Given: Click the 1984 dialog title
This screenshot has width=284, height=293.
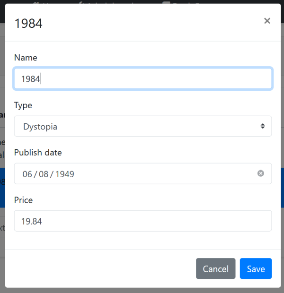Looking at the screenshot, I should pyautogui.click(x=28, y=23).
